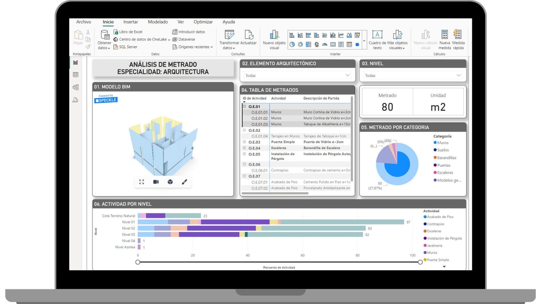Click Nueva medida icon
Image resolution: width=541 pixels, height=304 pixels.
[444, 40]
